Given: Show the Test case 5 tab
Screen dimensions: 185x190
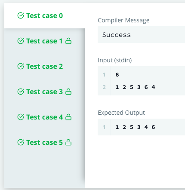Looking at the screenshot, I should 44,142.
